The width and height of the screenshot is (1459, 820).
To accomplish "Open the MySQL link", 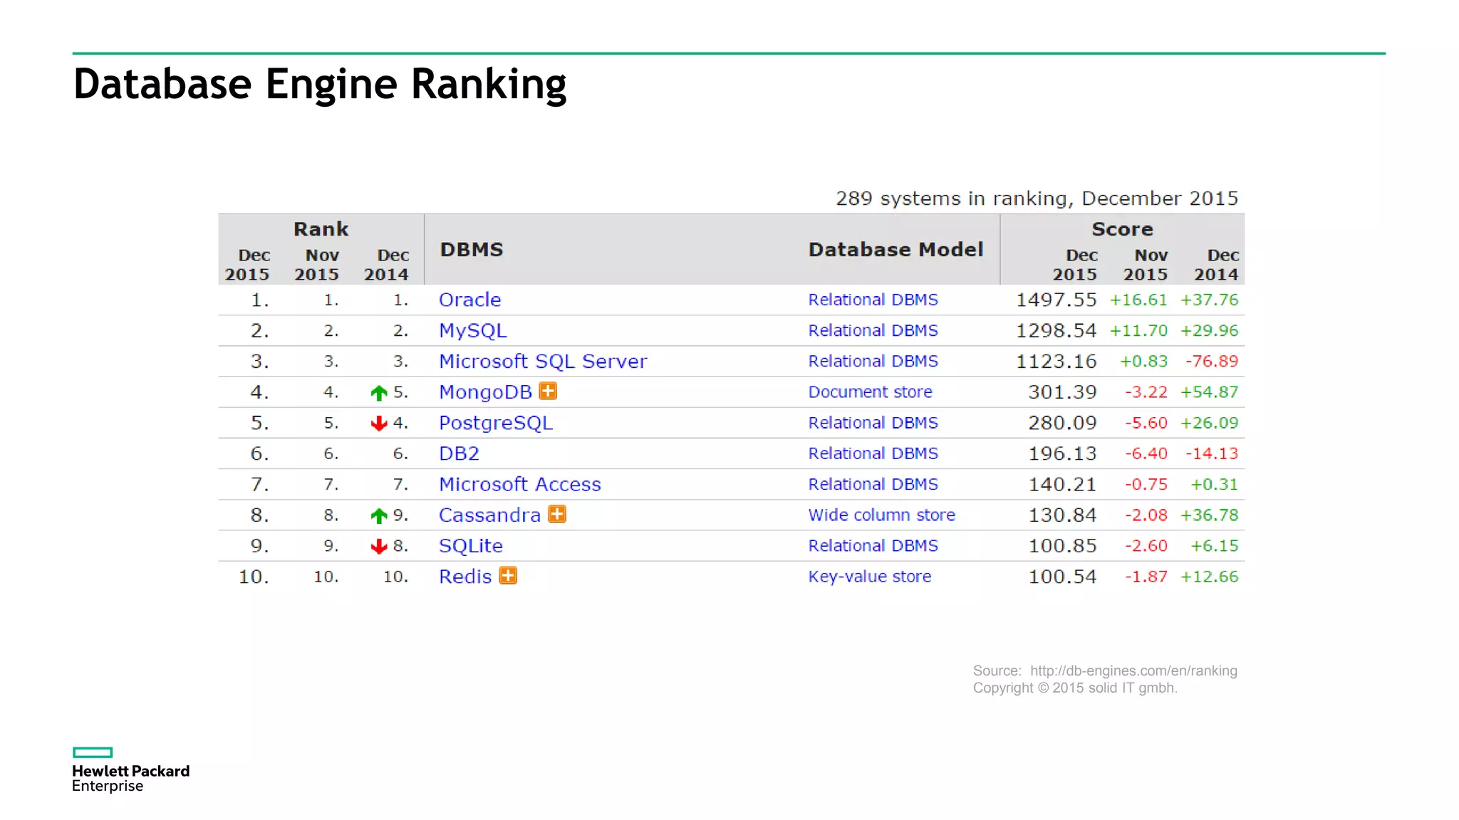I will tap(473, 331).
